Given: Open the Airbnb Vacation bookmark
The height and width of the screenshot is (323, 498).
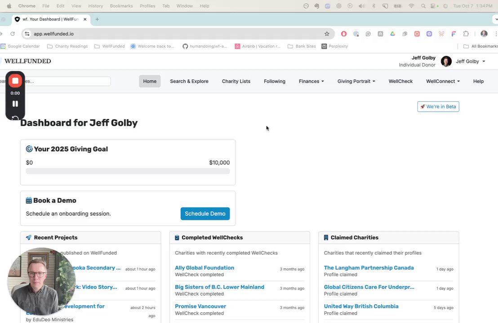Looking at the screenshot, I should 258,46.
